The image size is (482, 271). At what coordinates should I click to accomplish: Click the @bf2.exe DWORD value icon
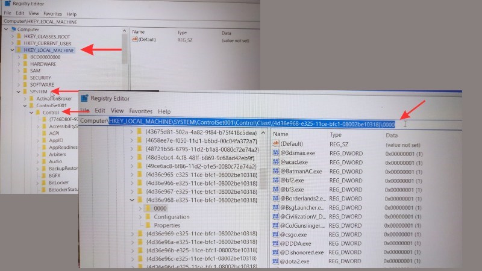tap(276, 180)
